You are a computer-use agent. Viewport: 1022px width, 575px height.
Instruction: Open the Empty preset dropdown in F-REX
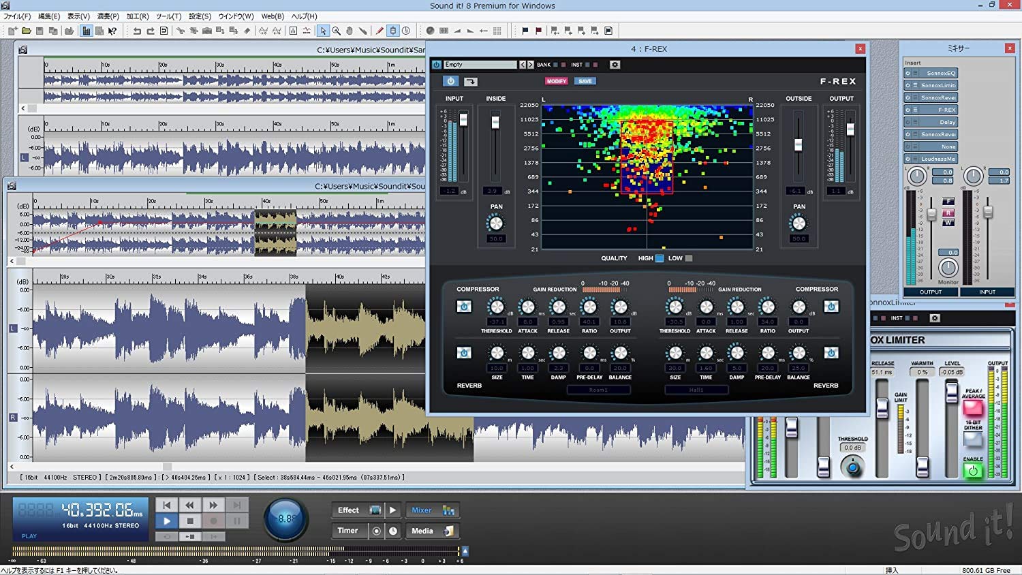coord(480,64)
